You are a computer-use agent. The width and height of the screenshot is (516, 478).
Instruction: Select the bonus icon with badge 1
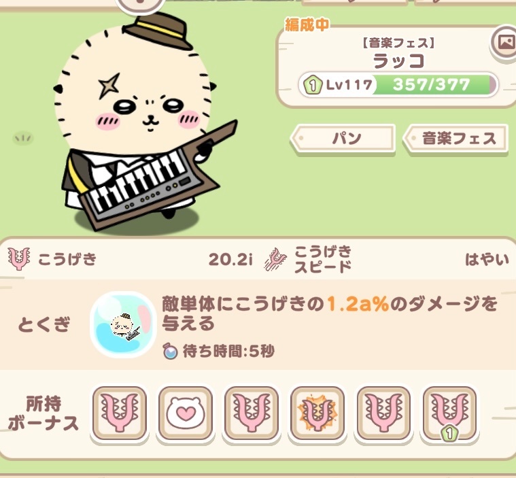click(449, 413)
